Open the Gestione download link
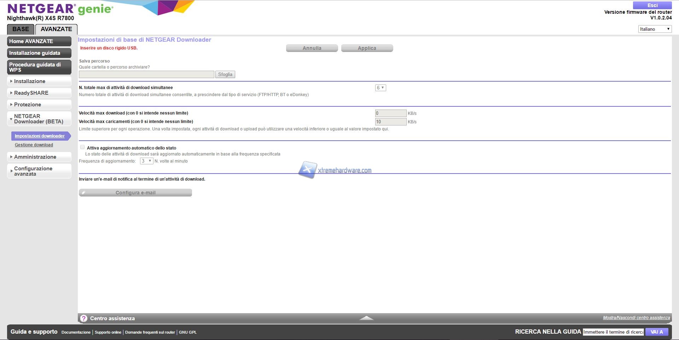The height and width of the screenshot is (340, 679). click(x=34, y=145)
